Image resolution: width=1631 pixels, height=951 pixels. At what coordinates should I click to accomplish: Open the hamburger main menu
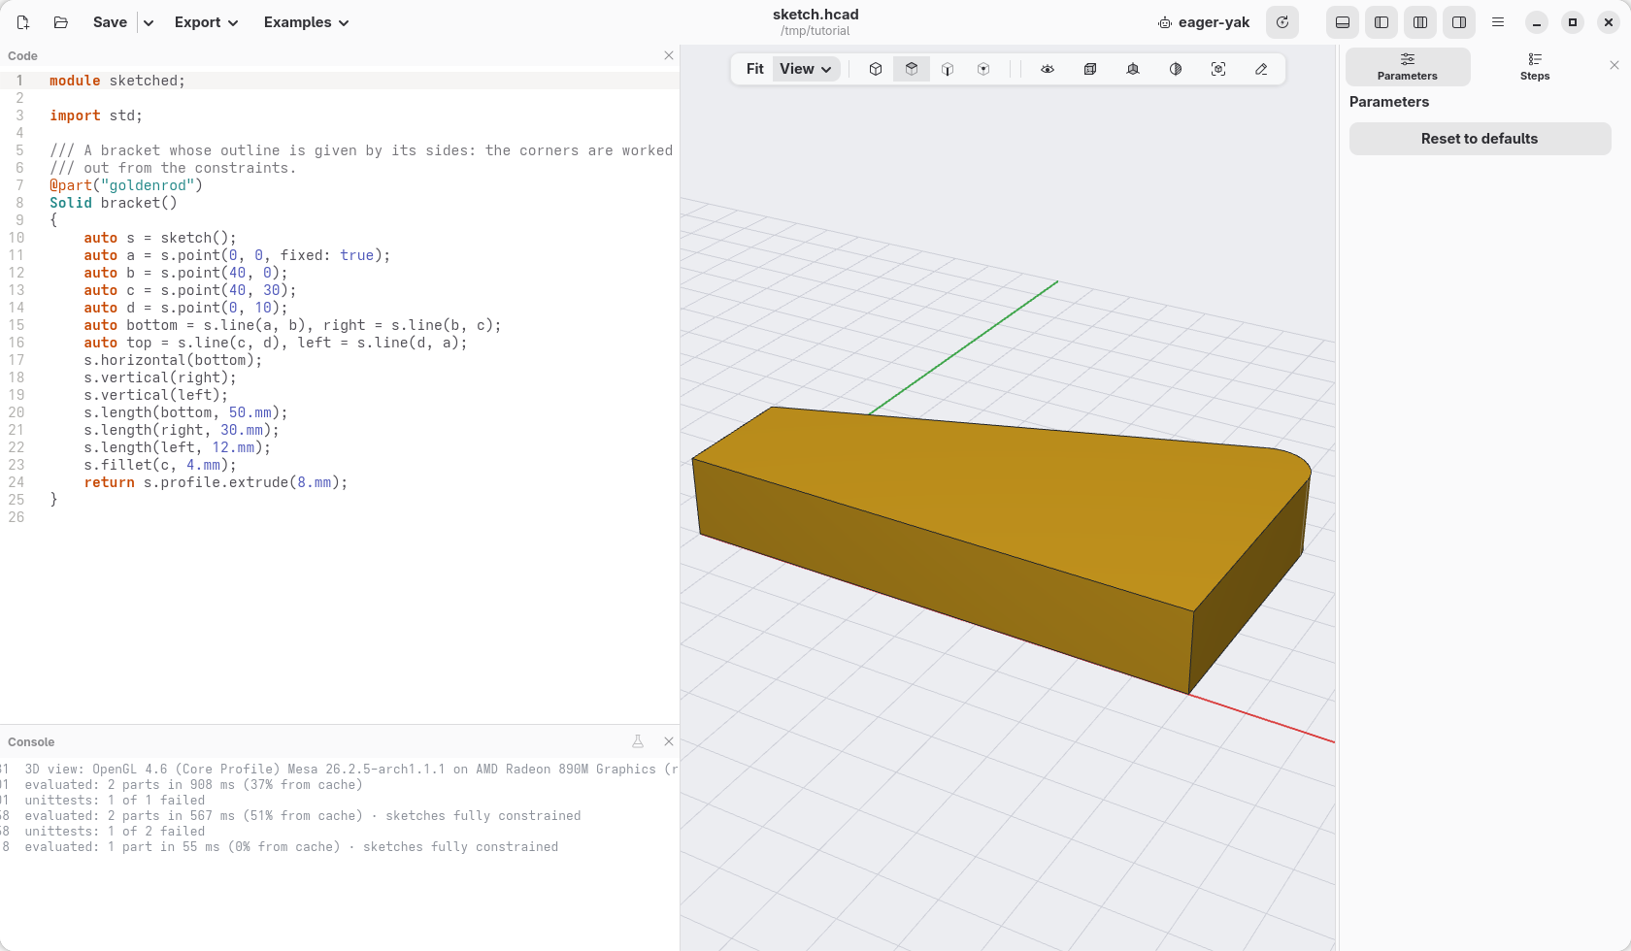pyautogui.click(x=1498, y=22)
